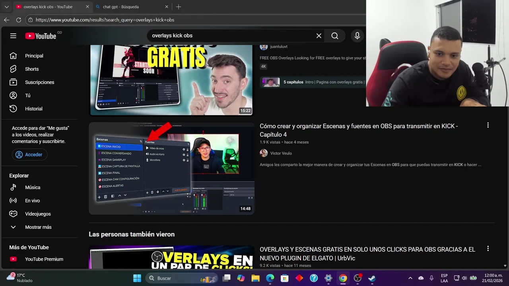Image resolution: width=509 pixels, height=286 pixels.
Task: Open the Copilot icon on the taskbar
Action: point(241,278)
